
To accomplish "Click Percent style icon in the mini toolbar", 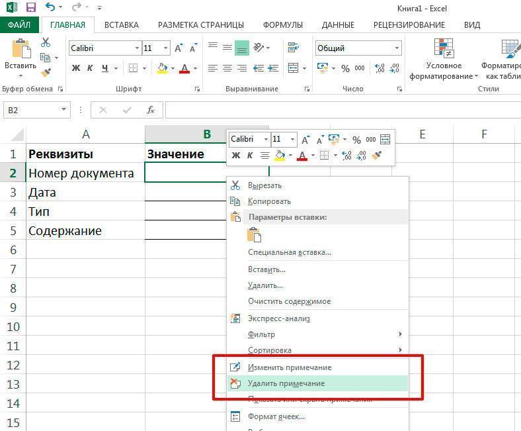I will pyautogui.click(x=356, y=140).
